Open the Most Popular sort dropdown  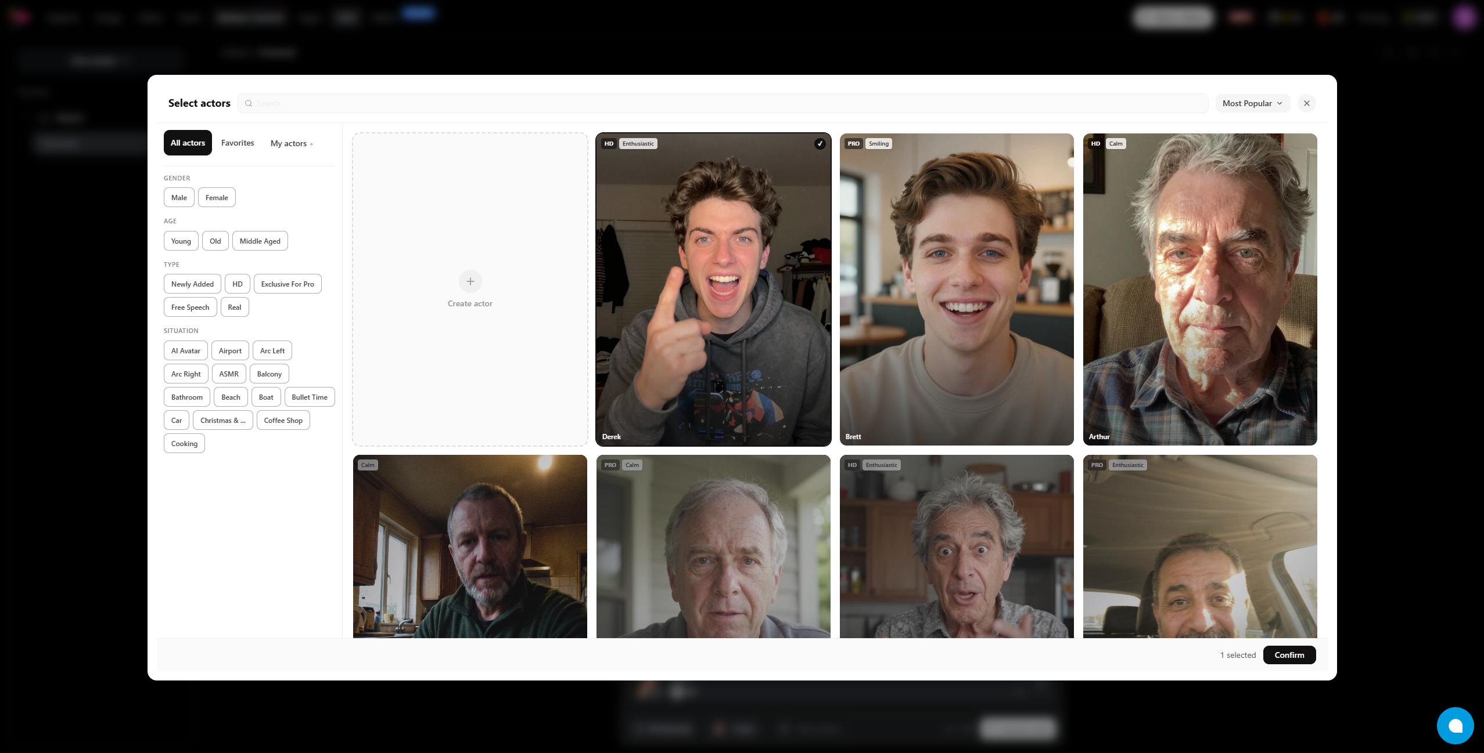pos(1252,103)
